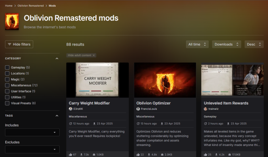Viewport: 268px width, 157px height.
Task: Click E3roKK author avatar icon
Action: (x=71, y=109)
